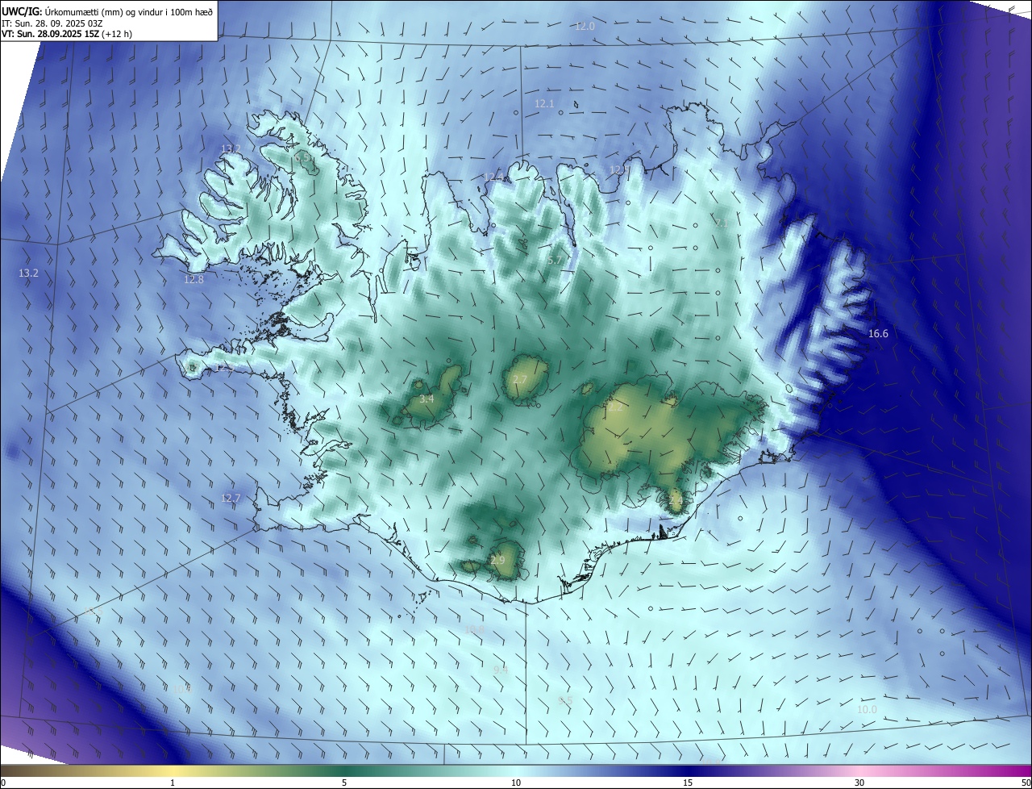
Task: Click the 2.7 label on the central glacier
Action: [519, 379]
